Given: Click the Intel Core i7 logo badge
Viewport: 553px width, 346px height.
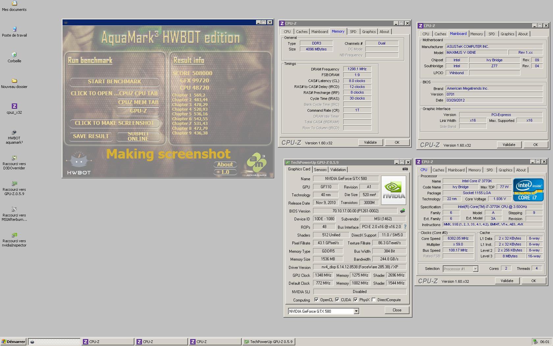Looking at the screenshot, I should click(x=528, y=190).
